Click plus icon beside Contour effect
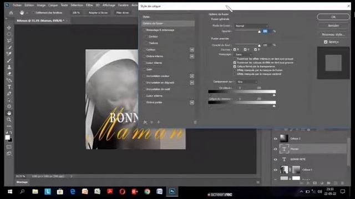The image size is (355, 199). tap(192, 50)
